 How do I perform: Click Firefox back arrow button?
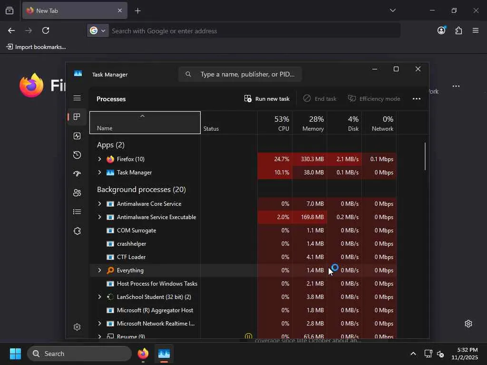click(11, 30)
